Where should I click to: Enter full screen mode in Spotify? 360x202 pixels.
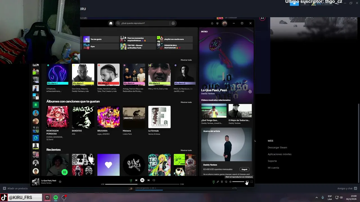252,182
